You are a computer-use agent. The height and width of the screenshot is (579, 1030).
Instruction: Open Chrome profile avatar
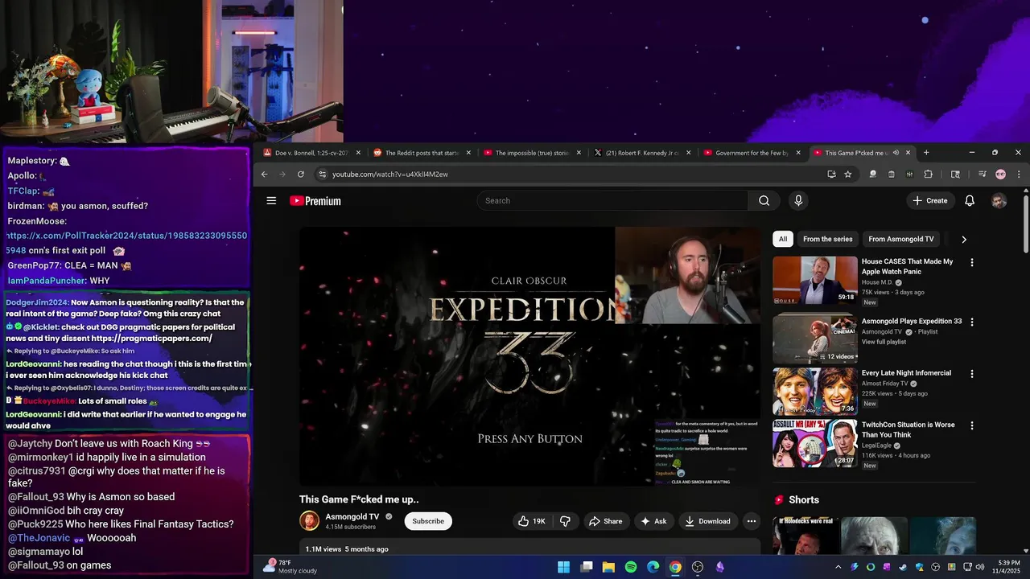[1000, 175]
